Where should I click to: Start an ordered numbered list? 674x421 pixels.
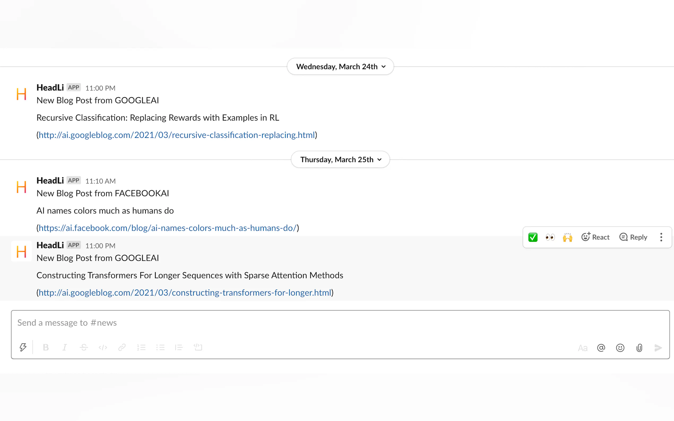[x=141, y=347]
